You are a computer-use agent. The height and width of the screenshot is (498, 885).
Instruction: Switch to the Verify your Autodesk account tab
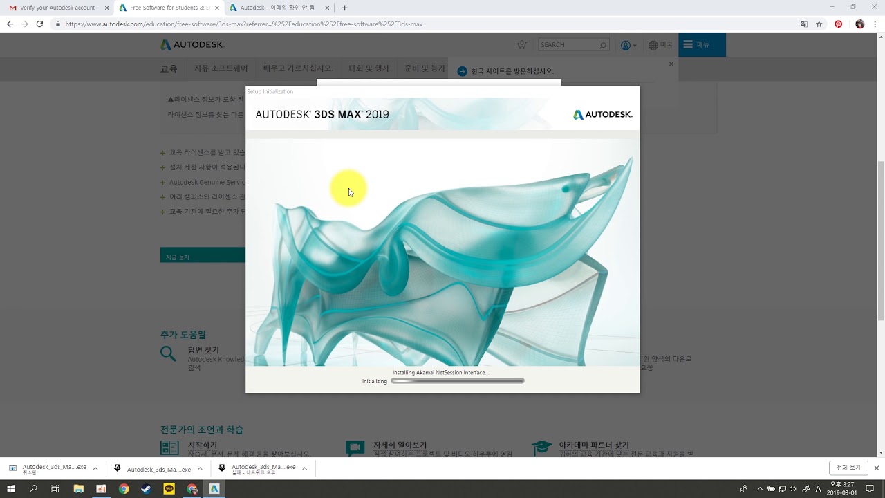[x=59, y=8]
